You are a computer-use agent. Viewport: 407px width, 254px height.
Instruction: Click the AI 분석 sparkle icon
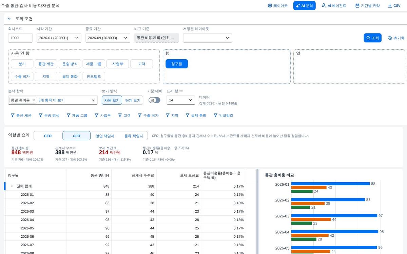pos(298,6)
